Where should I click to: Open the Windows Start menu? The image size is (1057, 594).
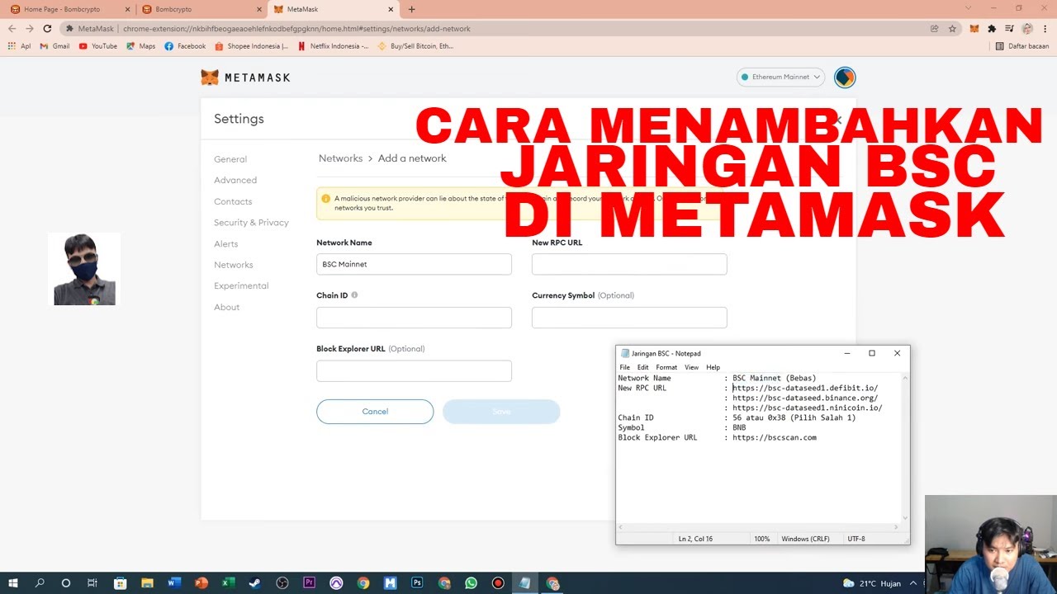[x=13, y=583]
